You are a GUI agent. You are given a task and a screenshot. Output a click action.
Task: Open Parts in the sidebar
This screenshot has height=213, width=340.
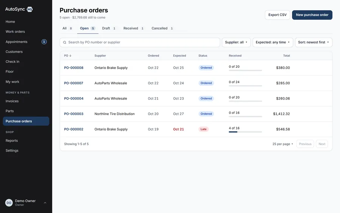26,111
